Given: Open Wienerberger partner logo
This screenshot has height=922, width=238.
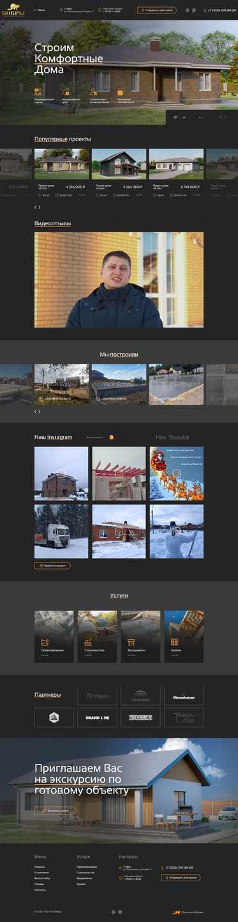Looking at the screenshot, I should pyautogui.click(x=184, y=695).
